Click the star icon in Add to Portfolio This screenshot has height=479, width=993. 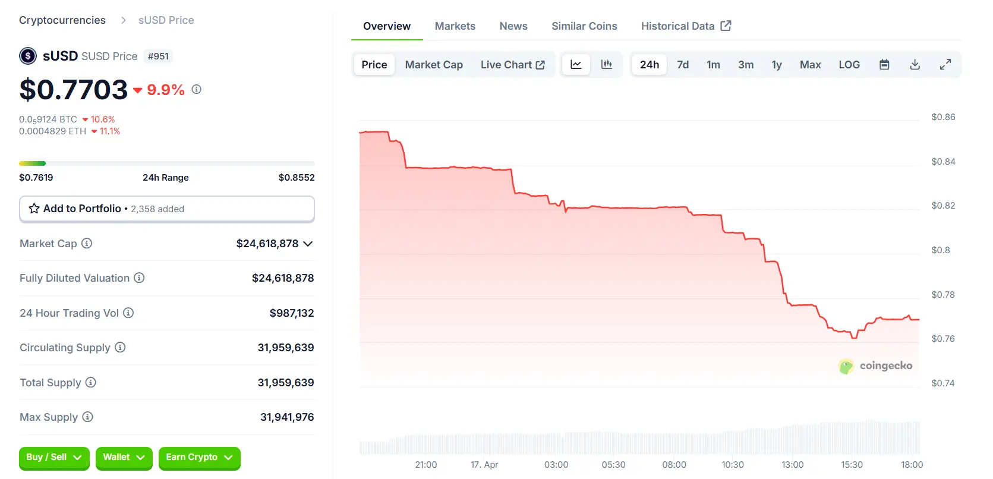point(34,209)
